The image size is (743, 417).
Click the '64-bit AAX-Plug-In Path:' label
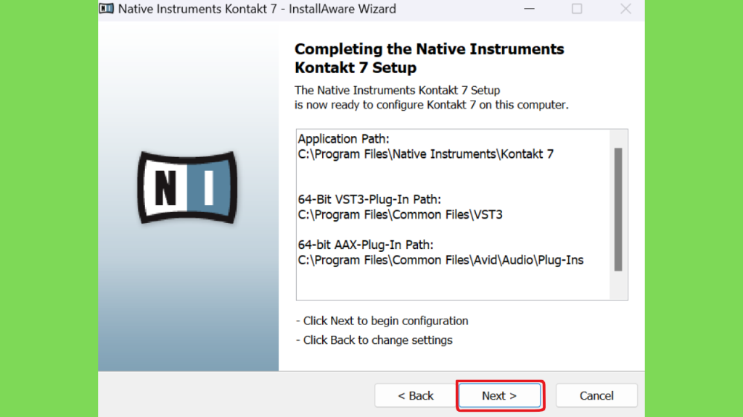click(x=366, y=245)
